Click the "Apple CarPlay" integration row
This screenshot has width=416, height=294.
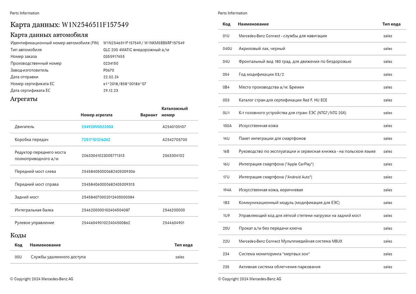[x=276, y=164]
